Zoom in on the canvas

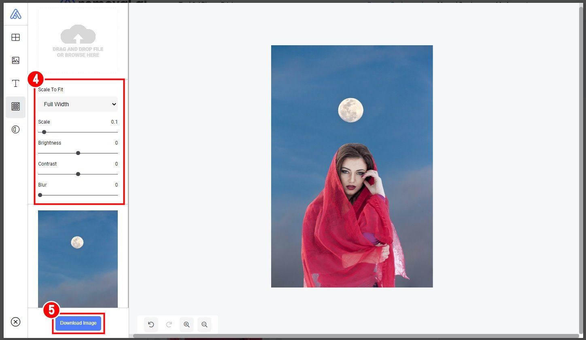(x=187, y=324)
